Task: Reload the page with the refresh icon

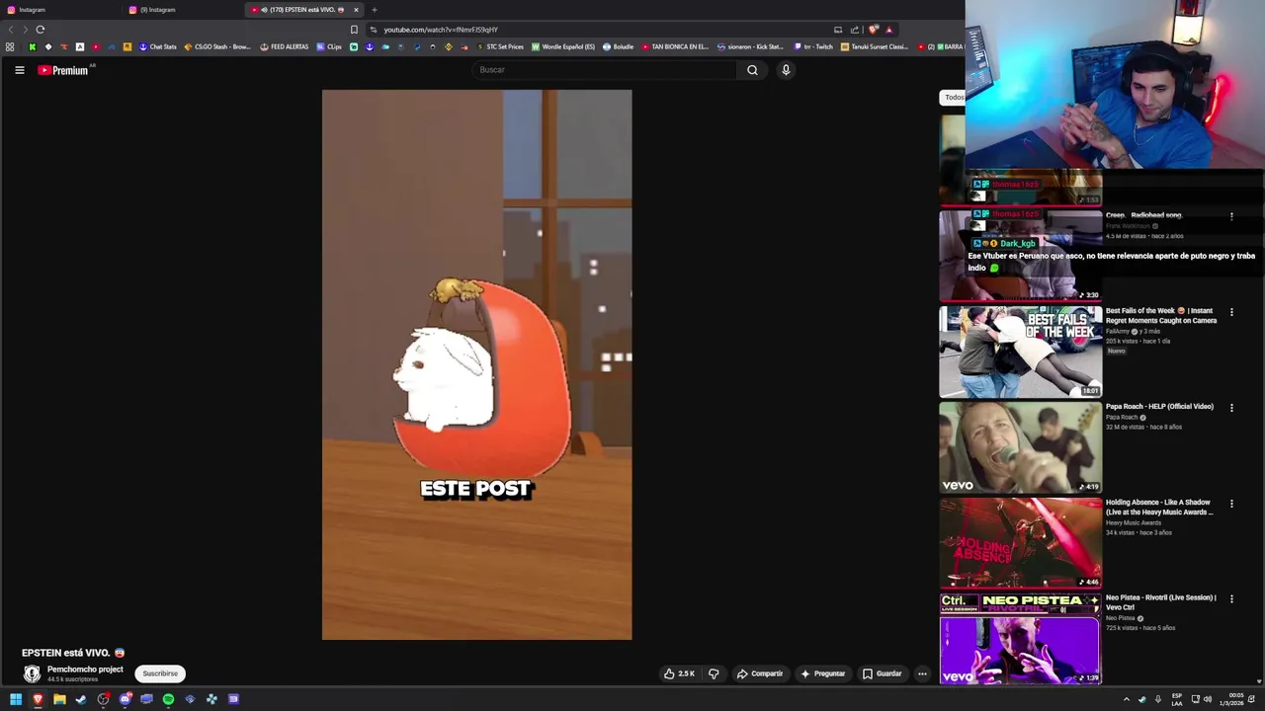Action: pyautogui.click(x=41, y=30)
